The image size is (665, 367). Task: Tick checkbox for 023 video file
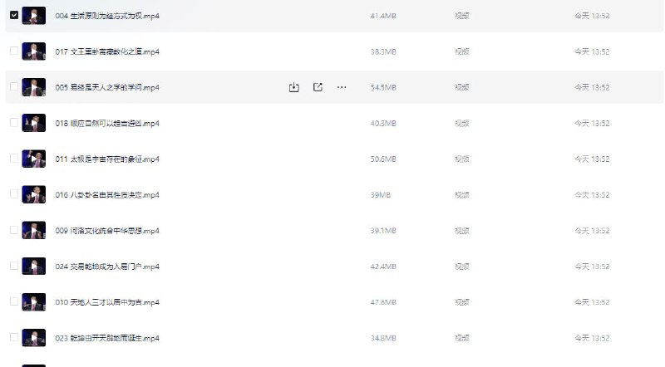14,337
